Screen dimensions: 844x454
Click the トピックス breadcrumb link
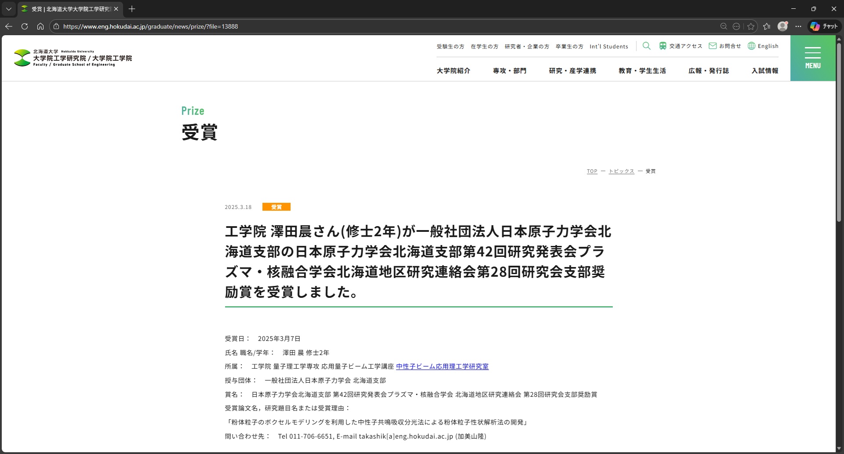tap(621, 171)
